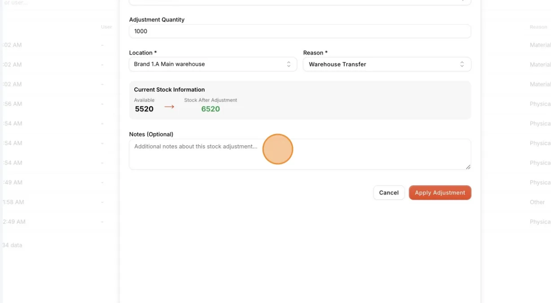
Task: Click the User column header in background table
Action: pyautogui.click(x=106, y=27)
